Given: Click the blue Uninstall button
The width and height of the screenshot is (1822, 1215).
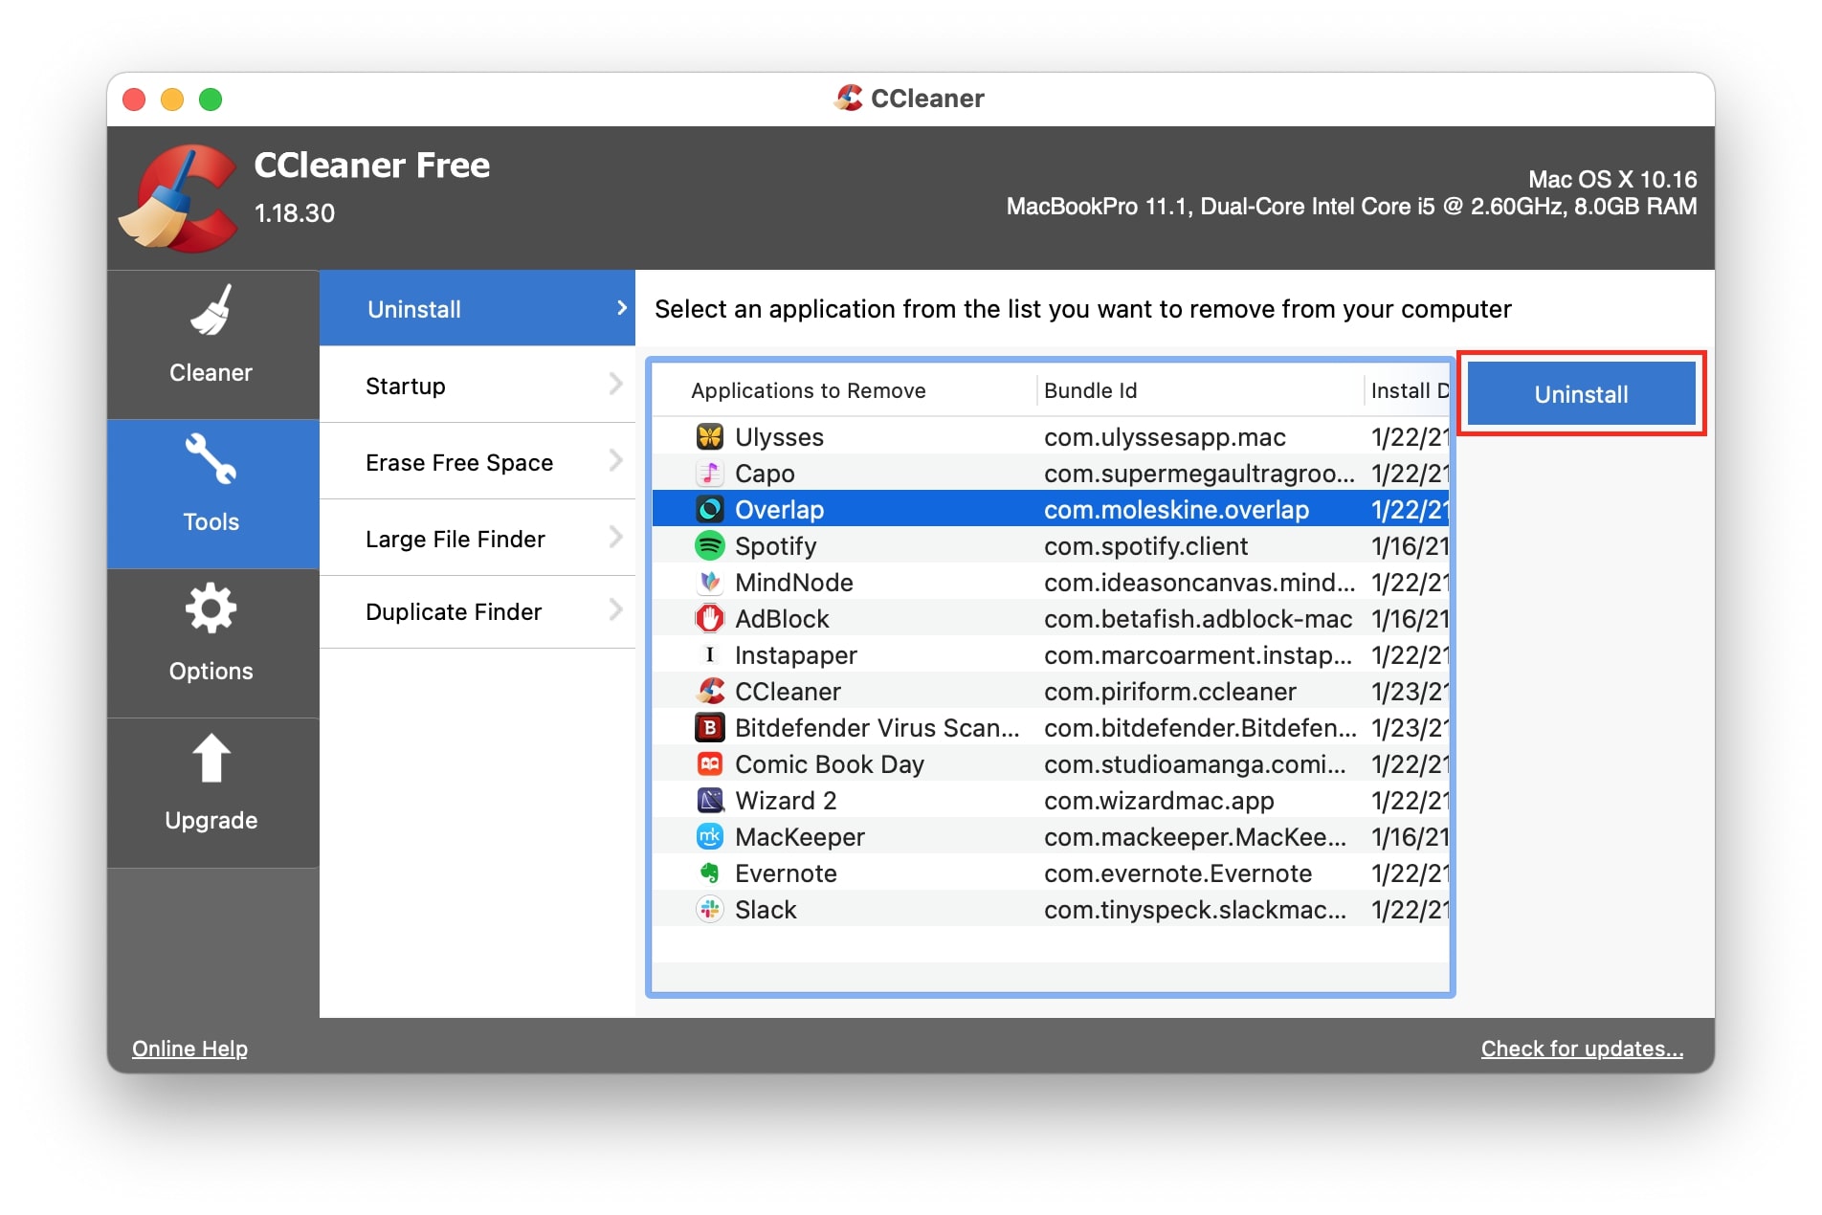Looking at the screenshot, I should pyautogui.click(x=1581, y=393).
